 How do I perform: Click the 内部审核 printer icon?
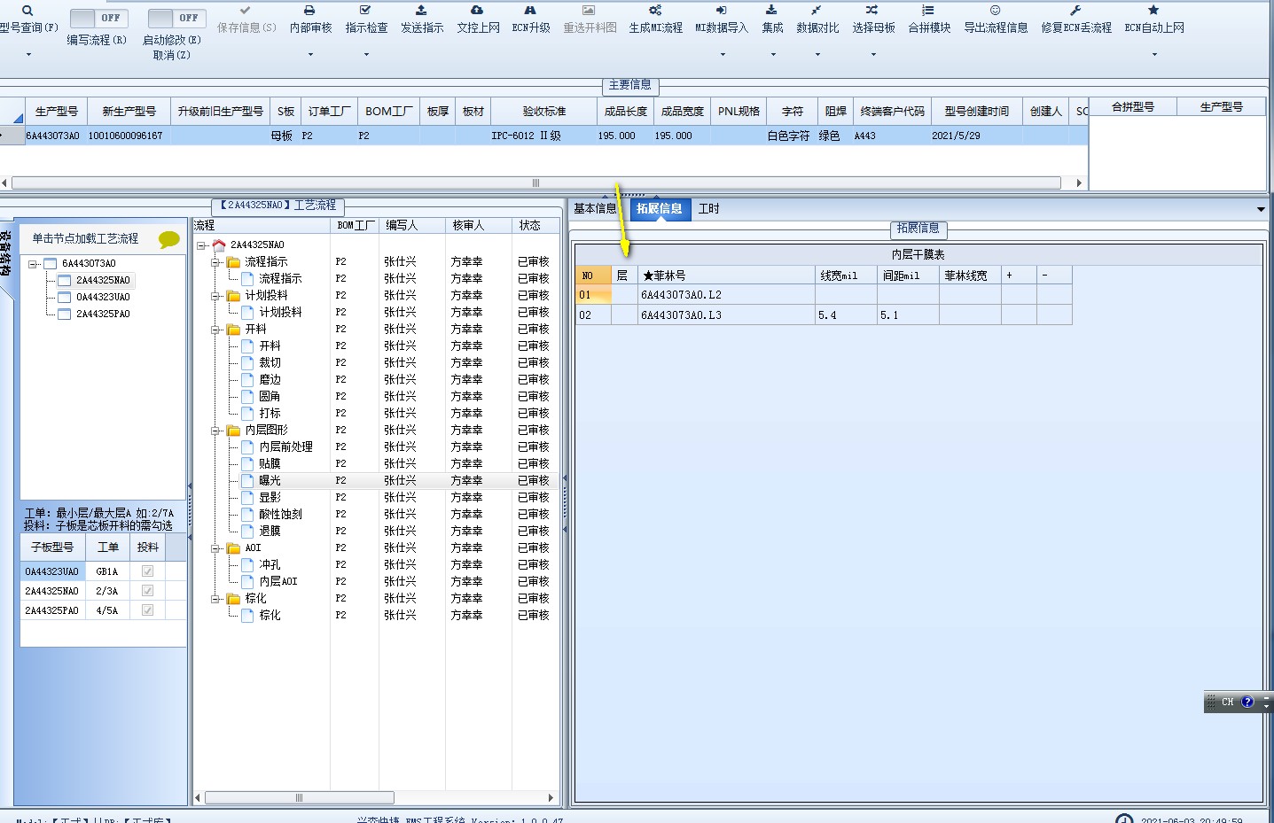point(309,11)
